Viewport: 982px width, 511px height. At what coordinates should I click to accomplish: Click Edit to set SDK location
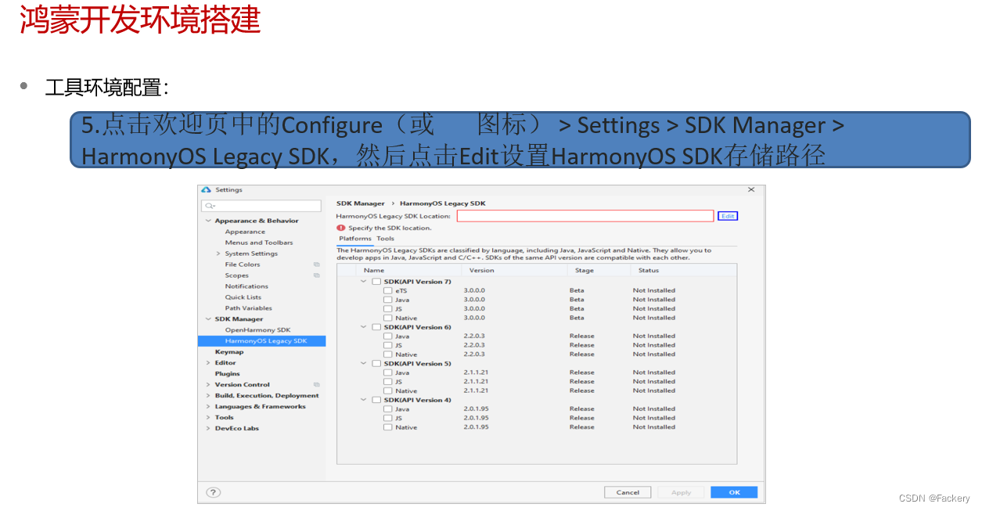point(728,216)
